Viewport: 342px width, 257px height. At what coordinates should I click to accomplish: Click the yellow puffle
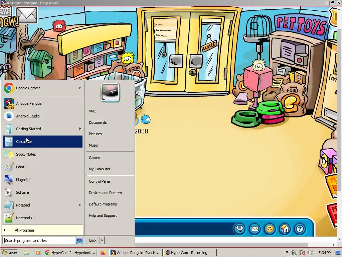(127, 58)
